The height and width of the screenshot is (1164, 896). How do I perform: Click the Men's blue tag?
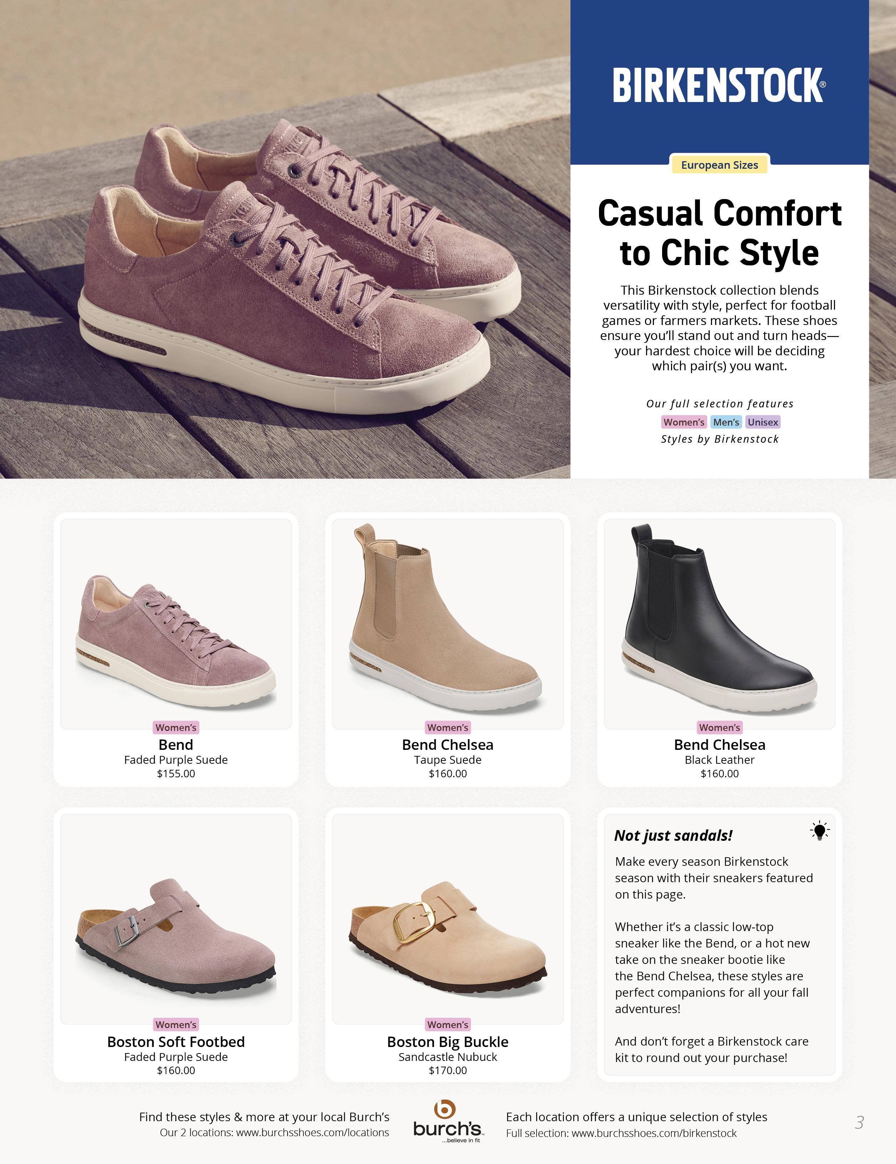(726, 422)
